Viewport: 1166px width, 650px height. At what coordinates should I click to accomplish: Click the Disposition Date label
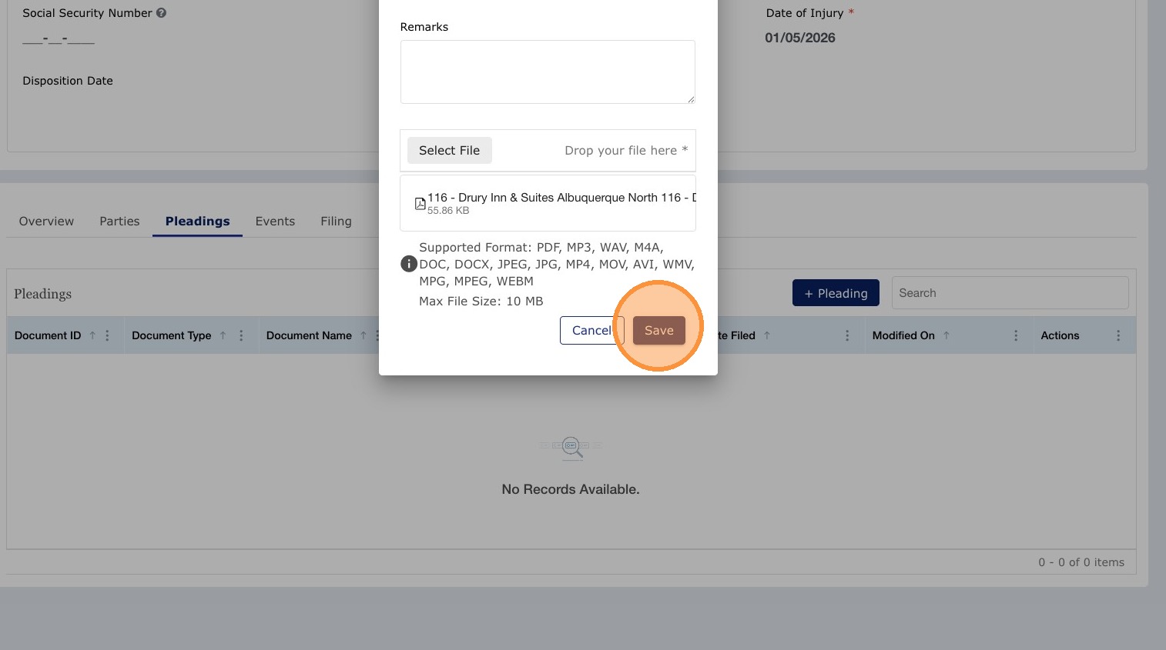click(68, 81)
